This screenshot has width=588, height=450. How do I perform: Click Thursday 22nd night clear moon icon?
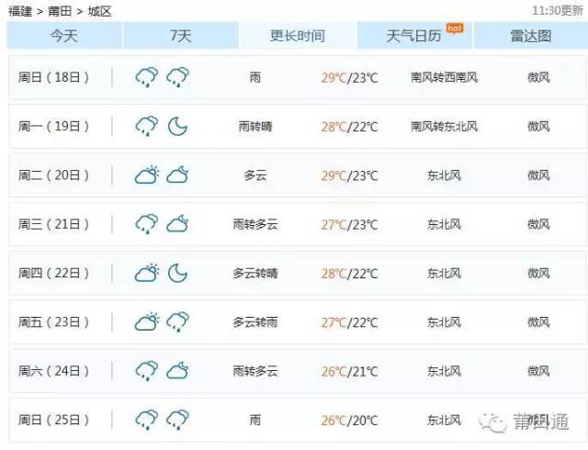click(x=177, y=273)
